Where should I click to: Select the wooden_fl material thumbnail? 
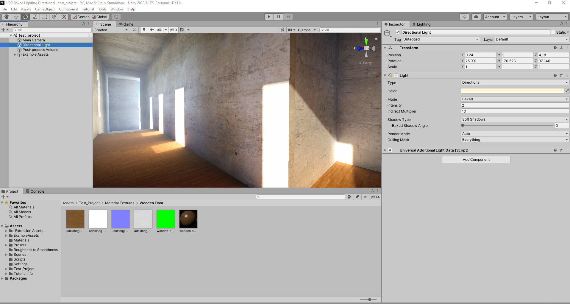(188, 218)
